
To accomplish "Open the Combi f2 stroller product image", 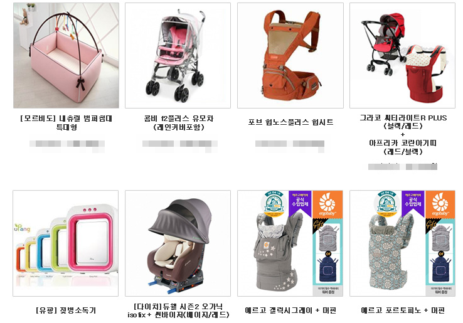I will 178,56.
